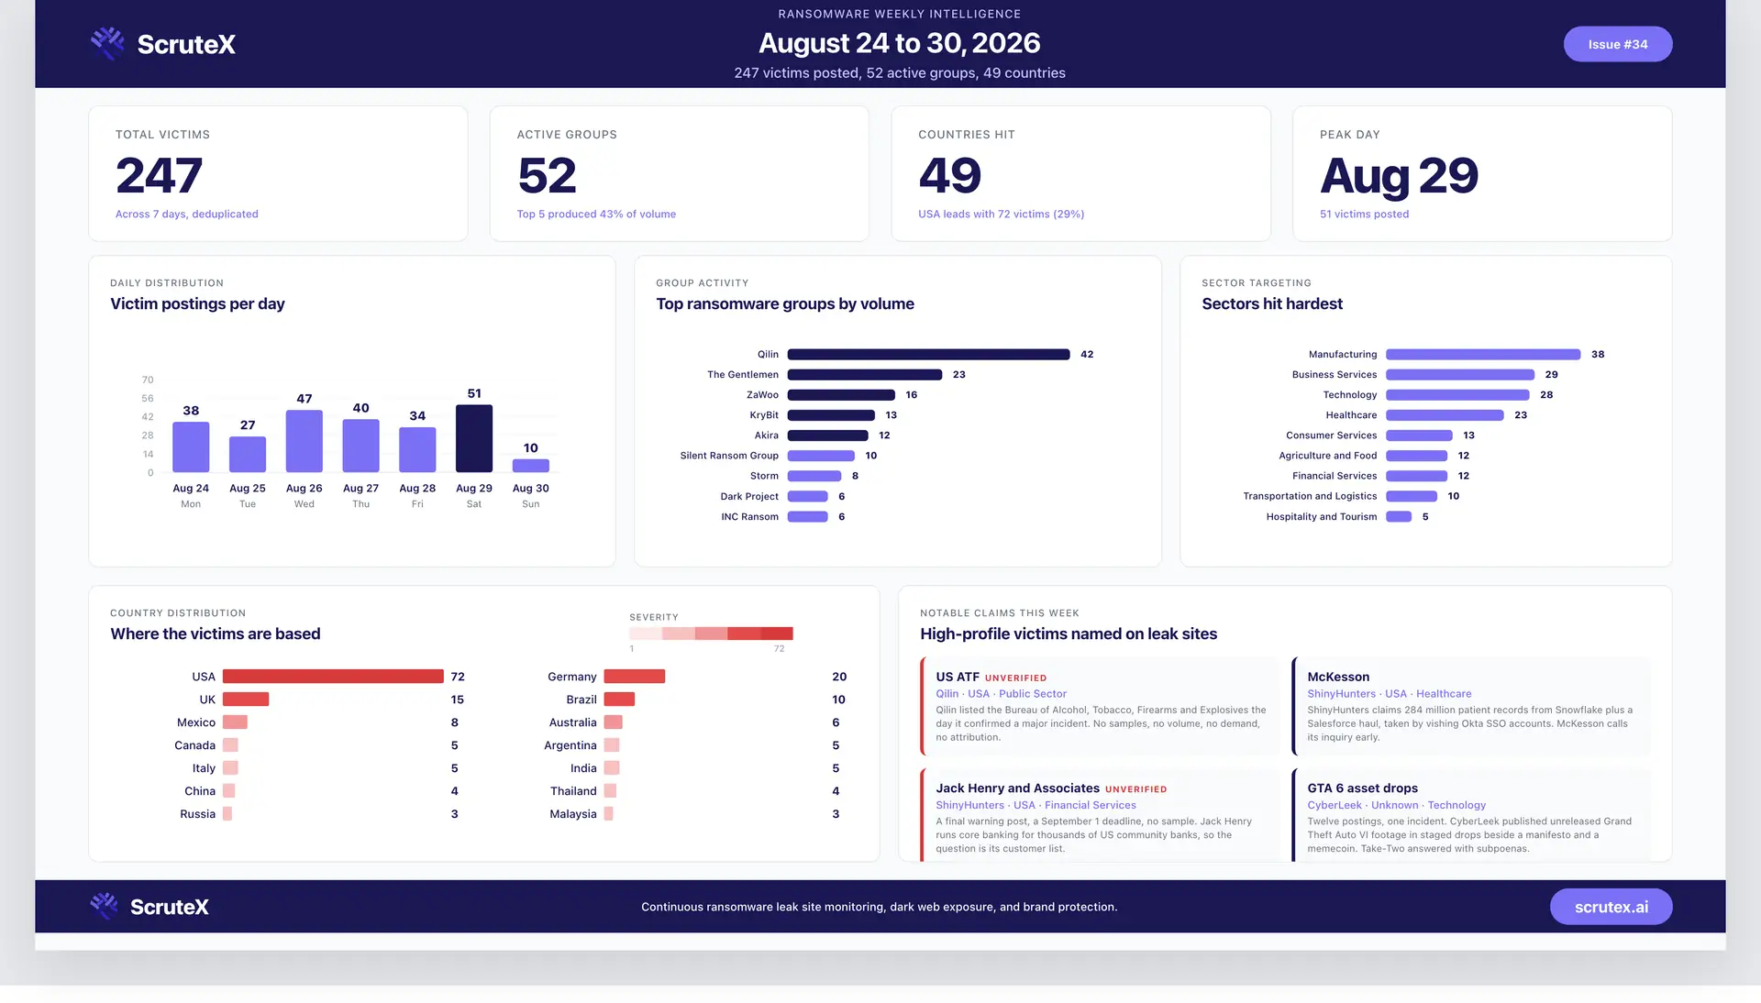Click the Malaysia country label
This screenshot has width=1761, height=1003.
[572, 814]
